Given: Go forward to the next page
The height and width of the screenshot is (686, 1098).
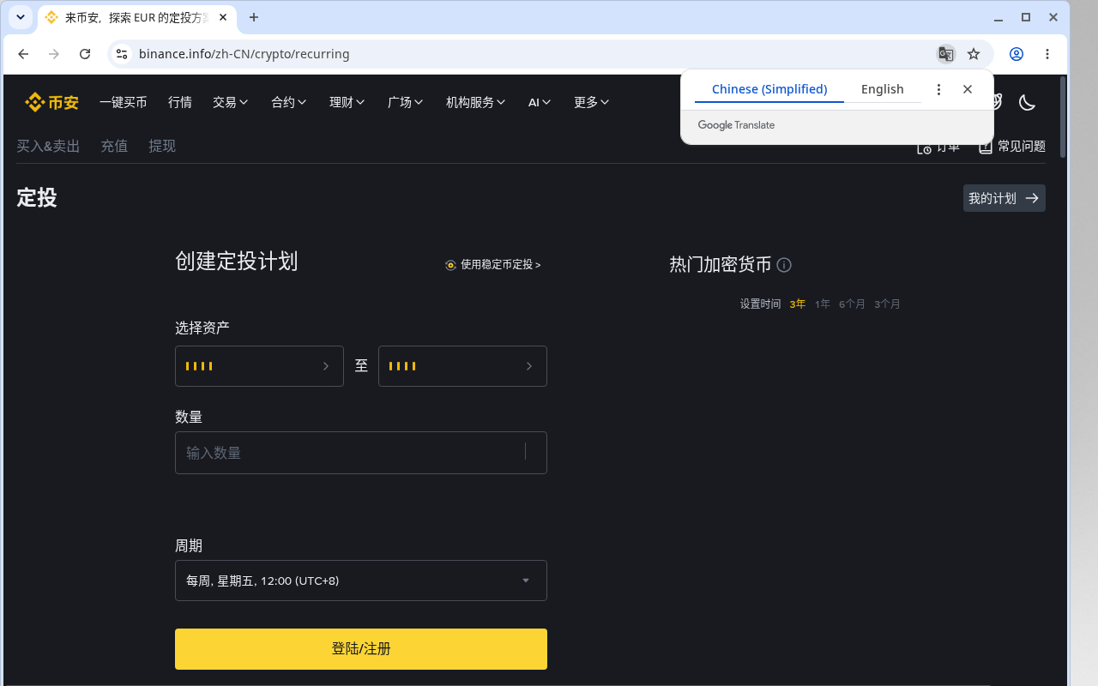Looking at the screenshot, I should click(x=54, y=54).
